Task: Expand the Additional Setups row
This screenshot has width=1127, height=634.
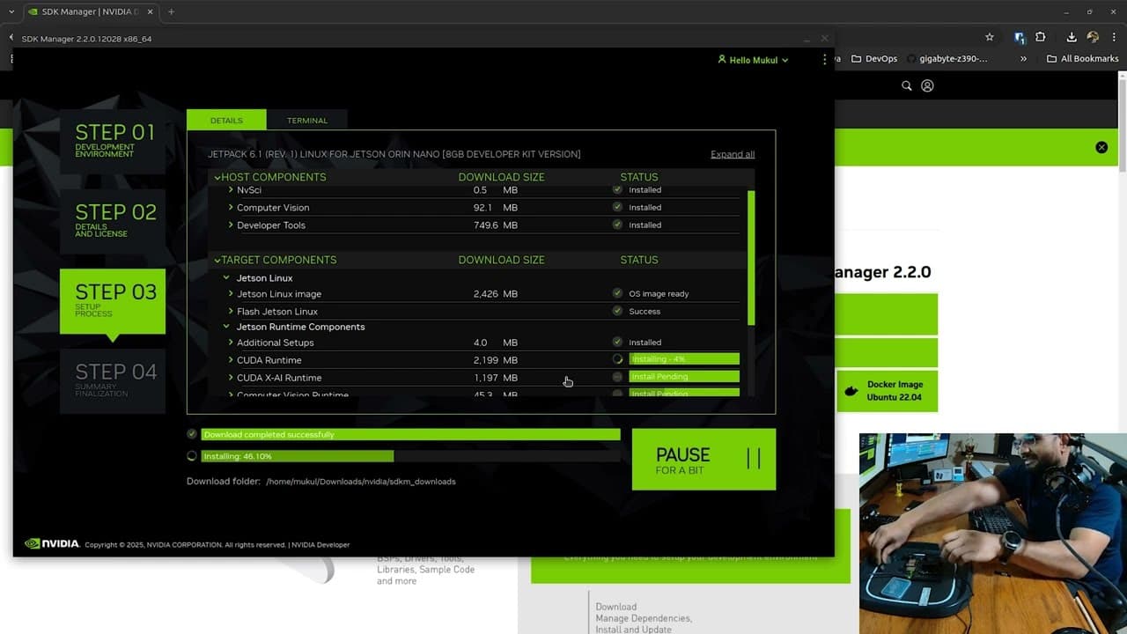Action: coord(231,342)
